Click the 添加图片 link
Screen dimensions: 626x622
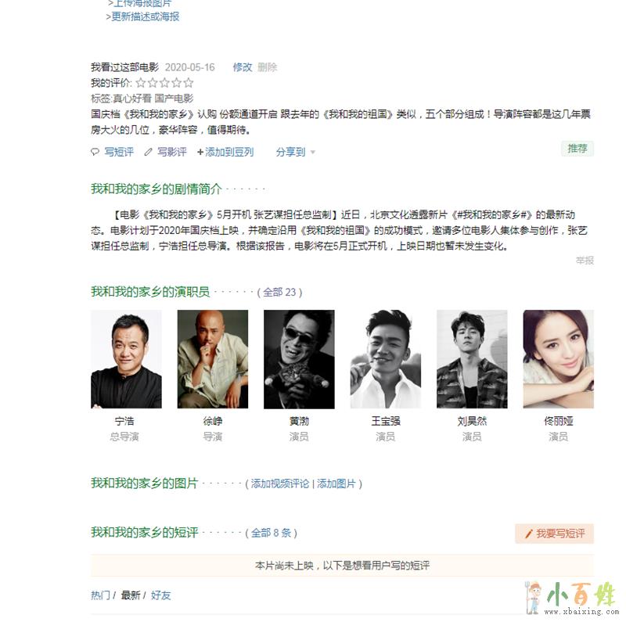(x=336, y=484)
